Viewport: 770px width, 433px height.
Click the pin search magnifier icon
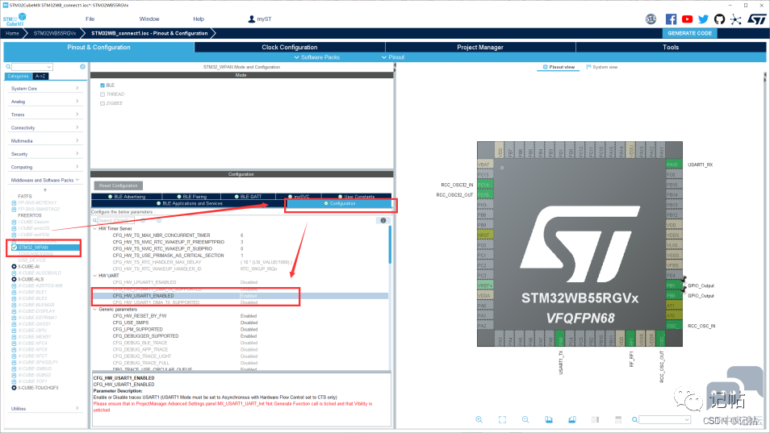point(634,420)
